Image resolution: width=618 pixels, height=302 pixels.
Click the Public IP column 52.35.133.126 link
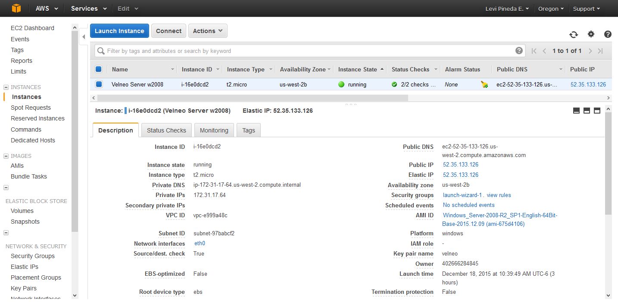click(588, 84)
